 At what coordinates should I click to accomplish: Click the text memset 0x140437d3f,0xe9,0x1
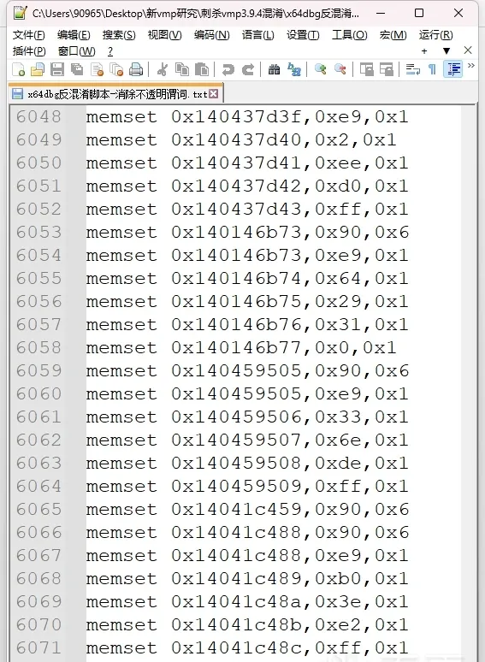pos(247,116)
